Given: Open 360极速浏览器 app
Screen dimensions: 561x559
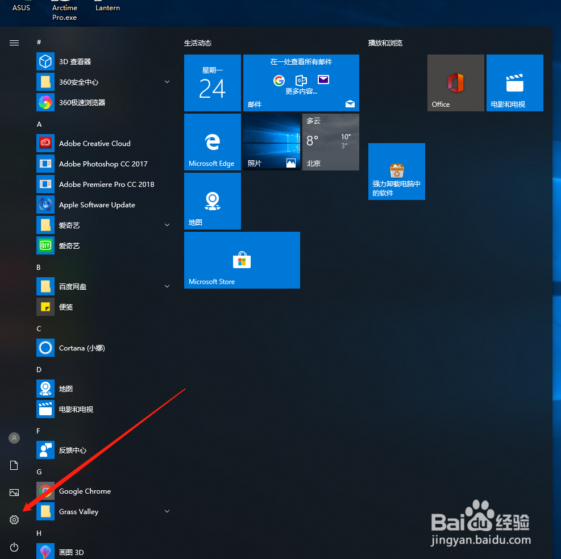Looking at the screenshot, I should click(103, 103).
